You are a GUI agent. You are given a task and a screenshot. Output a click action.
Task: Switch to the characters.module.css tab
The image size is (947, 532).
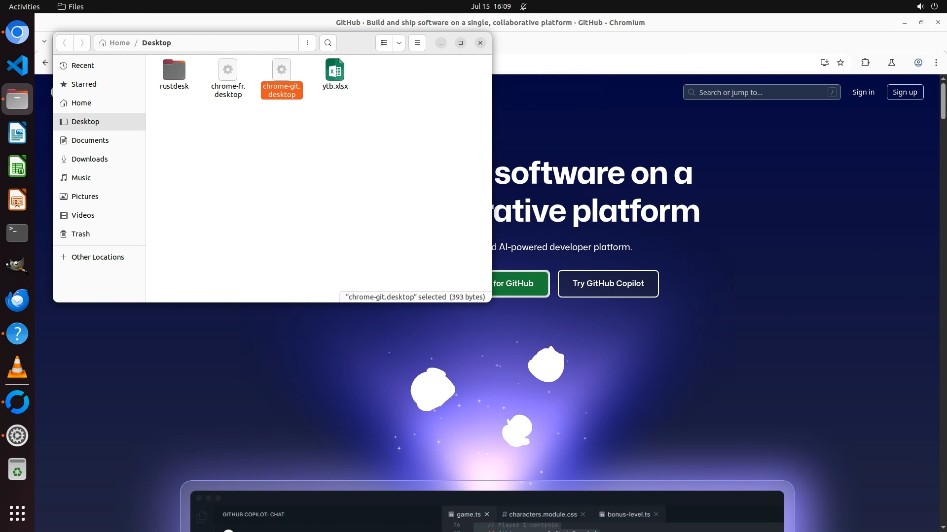543,514
